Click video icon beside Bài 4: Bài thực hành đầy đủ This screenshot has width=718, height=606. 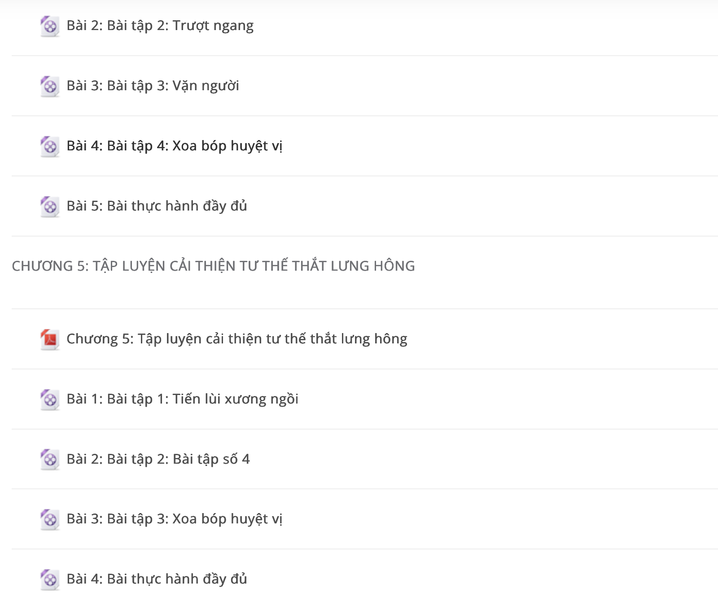[50, 580]
